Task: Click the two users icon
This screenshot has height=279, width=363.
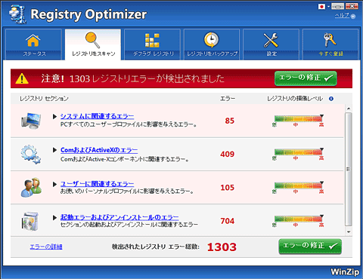Action: coord(31,187)
